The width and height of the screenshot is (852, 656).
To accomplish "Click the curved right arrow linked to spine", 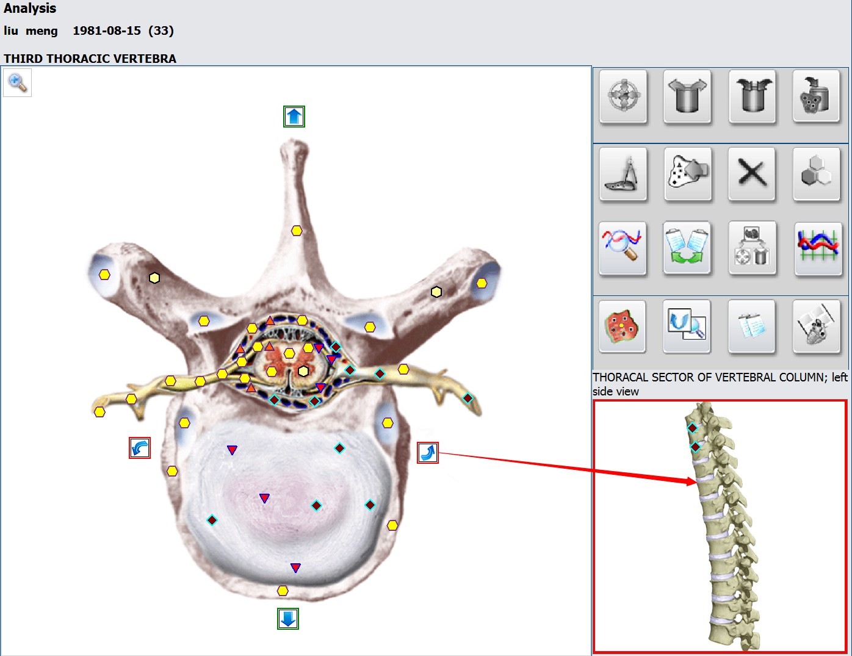I will (427, 452).
